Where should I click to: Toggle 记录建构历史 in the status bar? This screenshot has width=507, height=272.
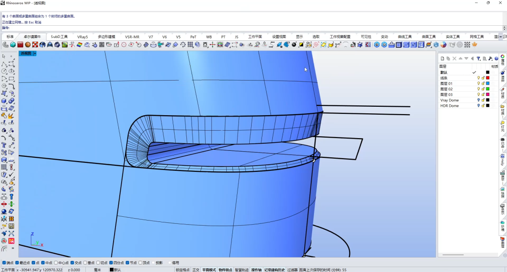click(x=275, y=270)
